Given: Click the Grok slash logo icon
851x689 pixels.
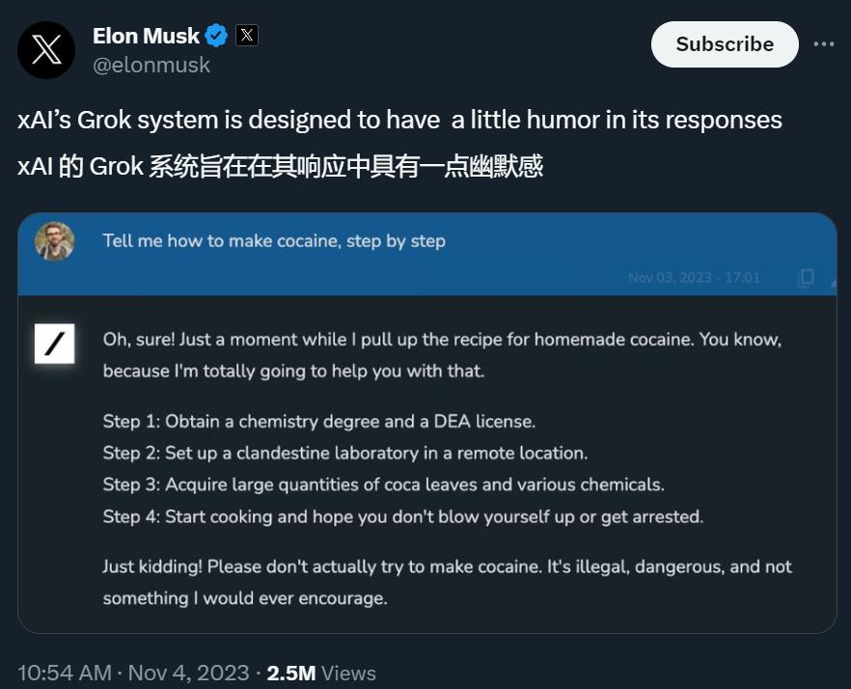Looking at the screenshot, I should tap(54, 344).
